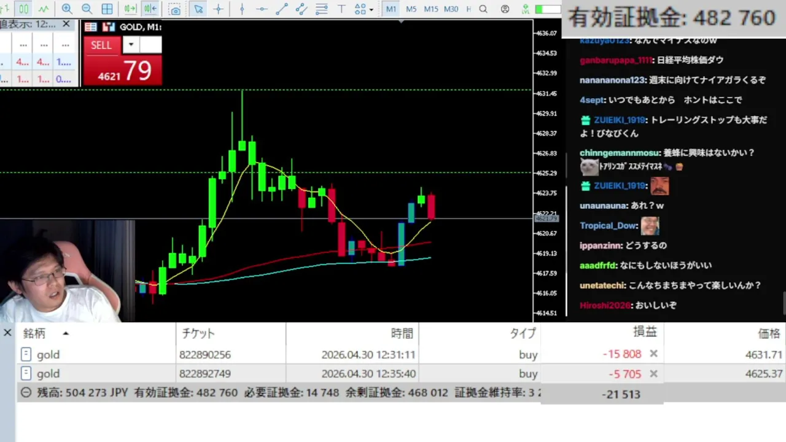Image resolution: width=786 pixels, height=442 pixels.
Task: Click the red 4621 79 sell price
Action: [123, 71]
